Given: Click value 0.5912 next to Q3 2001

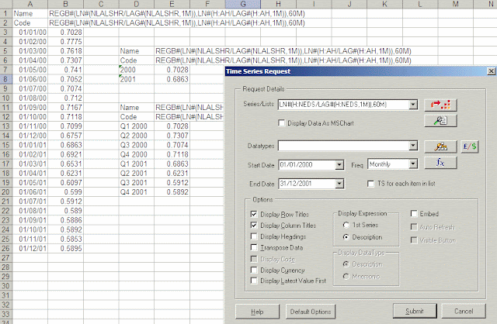Looking at the screenshot, I should [172, 183].
